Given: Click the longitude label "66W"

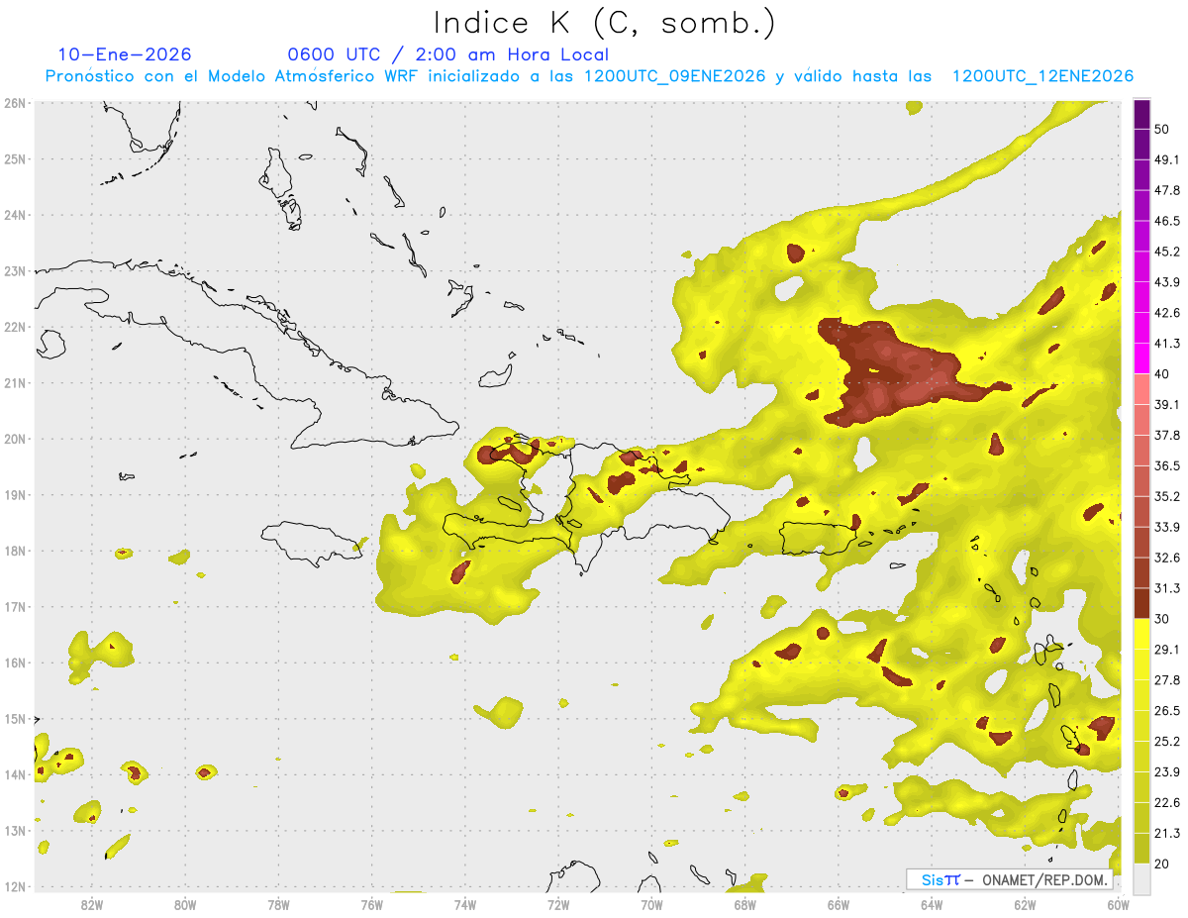Looking at the screenshot, I should (x=839, y=904).
